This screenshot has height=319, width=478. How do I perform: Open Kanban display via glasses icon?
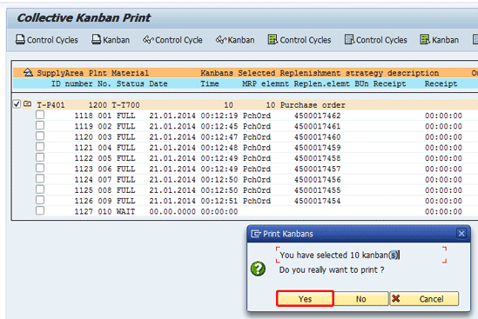tap(221, 40)
